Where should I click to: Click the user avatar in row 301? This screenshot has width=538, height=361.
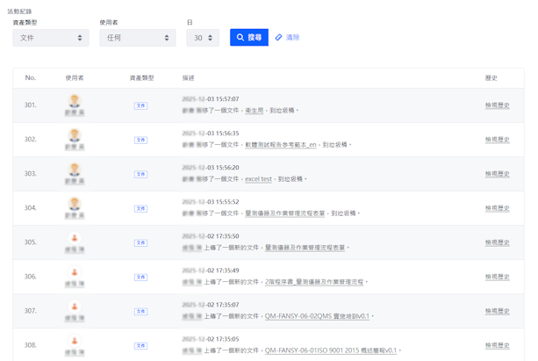(75, 101)
